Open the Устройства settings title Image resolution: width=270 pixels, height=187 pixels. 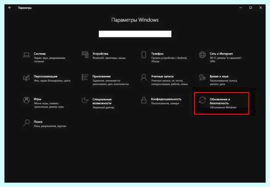101,54
